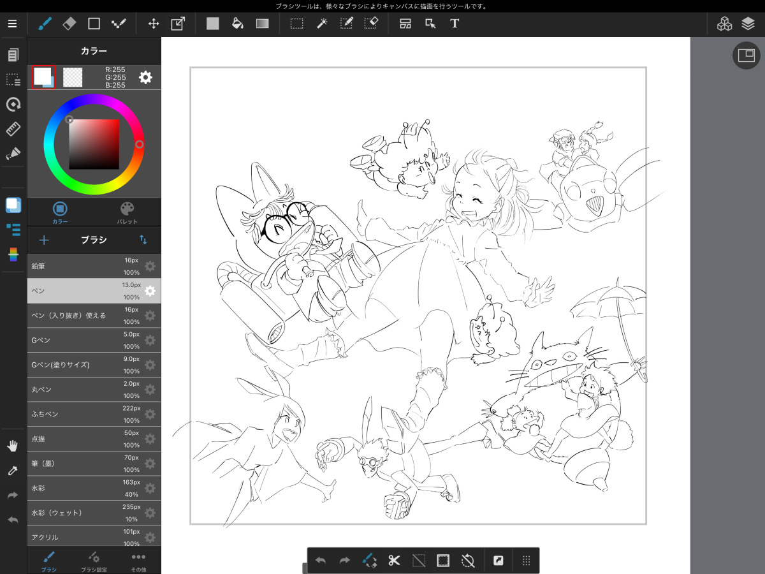Select the Hand pan tool

pyautogui.click(x=13, y=446)
